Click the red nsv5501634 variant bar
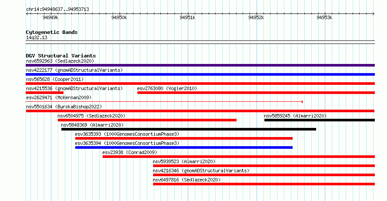 tap(200, 111)
